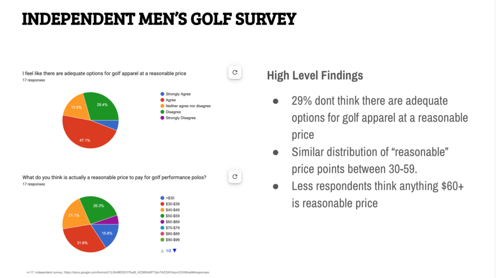Select the 17.6% orange pie slice
Viewport: 496px width, 278px height.
(x=76, y=108)
